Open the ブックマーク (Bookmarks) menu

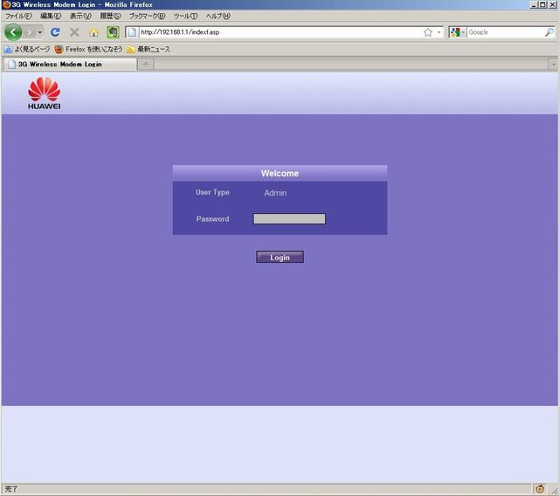pos(147,16)
